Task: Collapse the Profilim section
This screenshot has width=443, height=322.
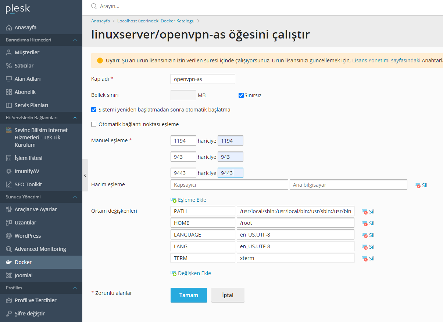Action: 75,288
